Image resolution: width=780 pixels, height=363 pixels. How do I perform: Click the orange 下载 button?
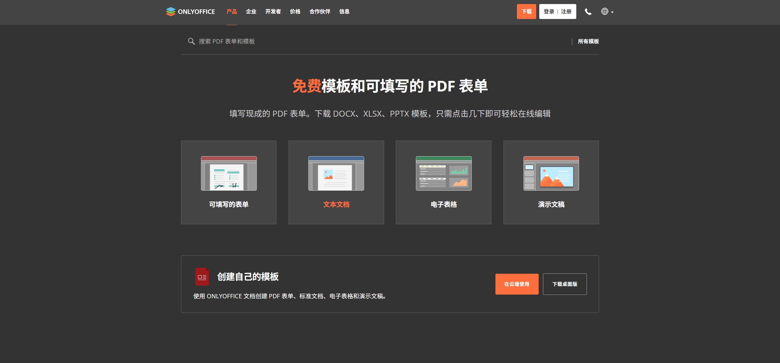(526, 12)
